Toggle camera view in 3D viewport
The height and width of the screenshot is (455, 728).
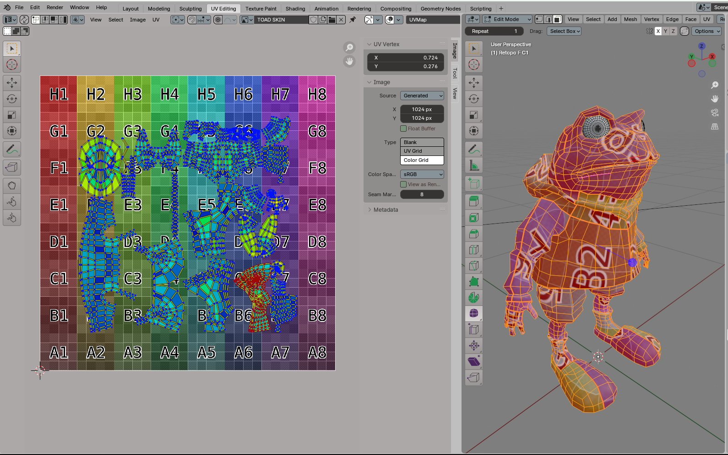(x=714, y=112)
